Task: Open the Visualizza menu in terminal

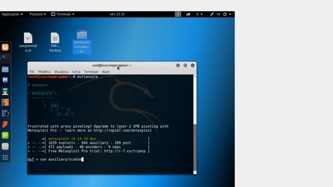Action: (x=61, y=72)
